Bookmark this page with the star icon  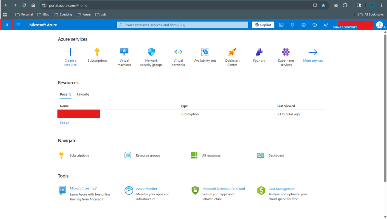tap(323, 5)
